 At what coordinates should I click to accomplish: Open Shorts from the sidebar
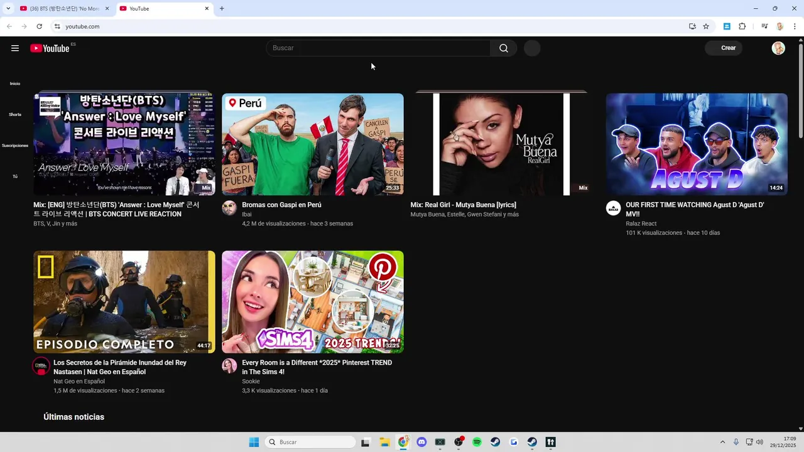click(15, 115)
